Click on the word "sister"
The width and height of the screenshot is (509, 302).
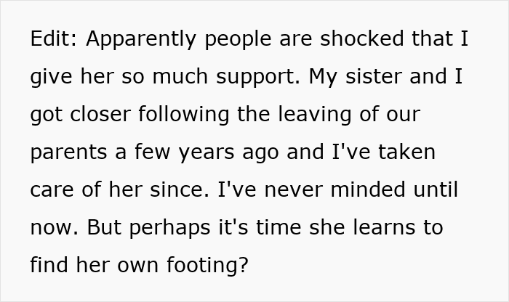click(x=375, y=78)
